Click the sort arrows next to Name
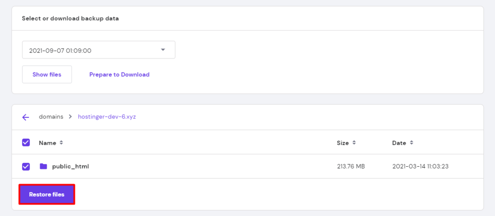The height and width of the screenshot is (216, 495). (x=61, y=143)
